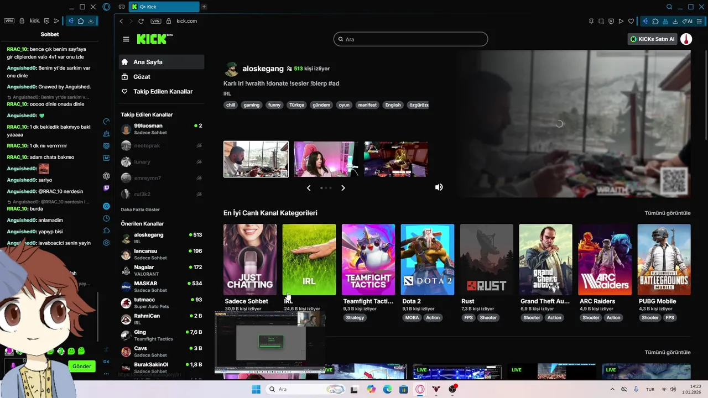
Task: Select the Türkçe stream tag
Action: 296,105
